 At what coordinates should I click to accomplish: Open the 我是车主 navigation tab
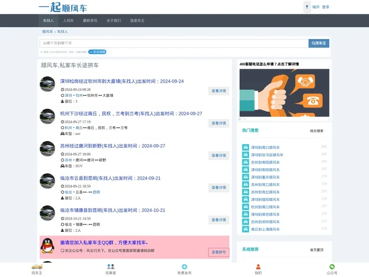137,21
